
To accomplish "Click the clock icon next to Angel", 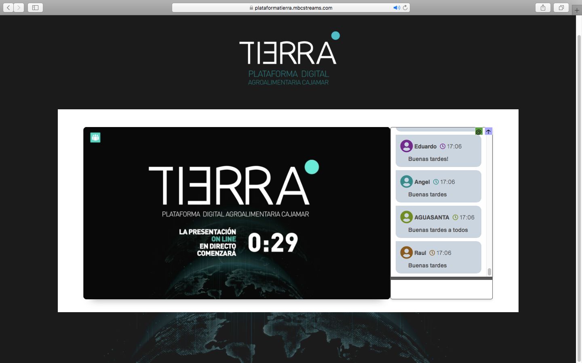I will pyautogui.click(x=436, y=182).
